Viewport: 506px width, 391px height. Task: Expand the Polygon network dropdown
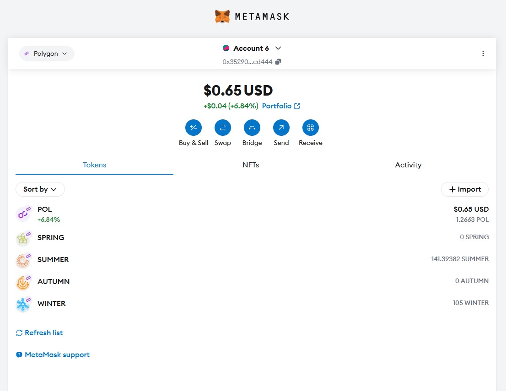(x=46, y=54)
